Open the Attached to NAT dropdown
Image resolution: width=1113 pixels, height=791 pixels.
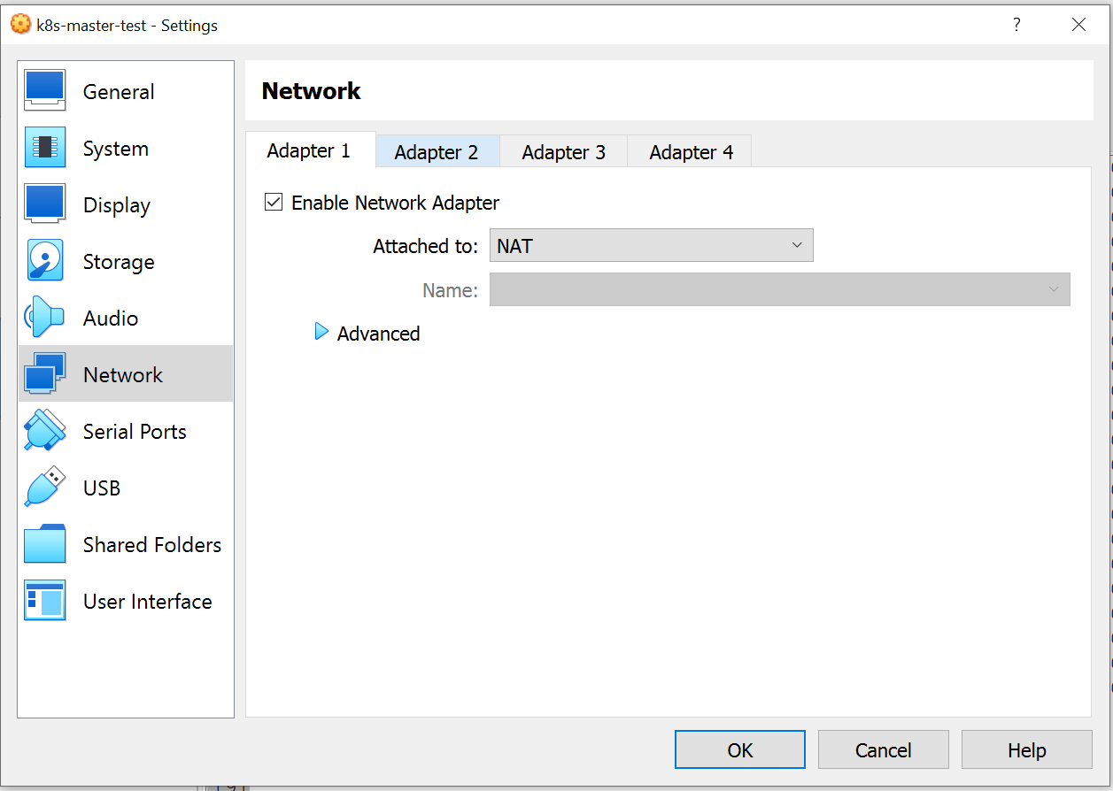(651, 245)
